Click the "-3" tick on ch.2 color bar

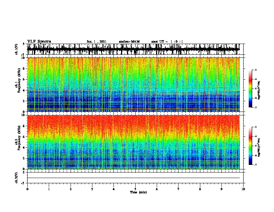[255, 127]
